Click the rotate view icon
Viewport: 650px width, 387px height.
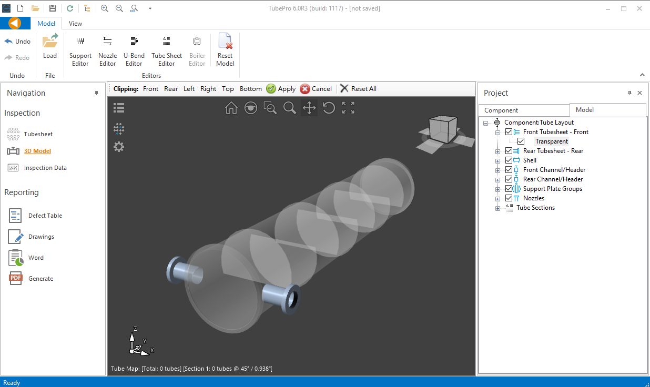tap(329, 108)
